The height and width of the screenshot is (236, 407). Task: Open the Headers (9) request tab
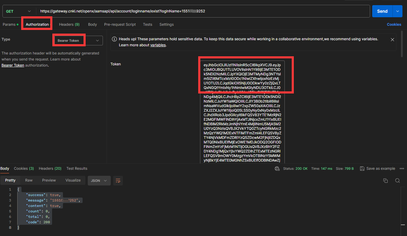tap(69, 25)
